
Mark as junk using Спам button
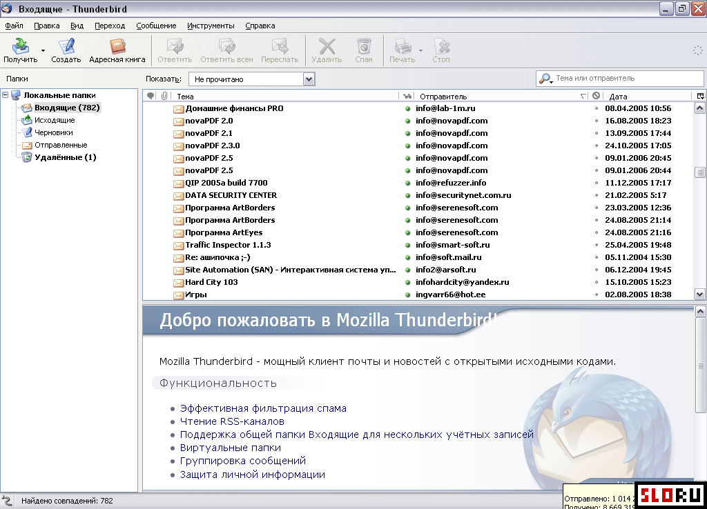[364, 50]
